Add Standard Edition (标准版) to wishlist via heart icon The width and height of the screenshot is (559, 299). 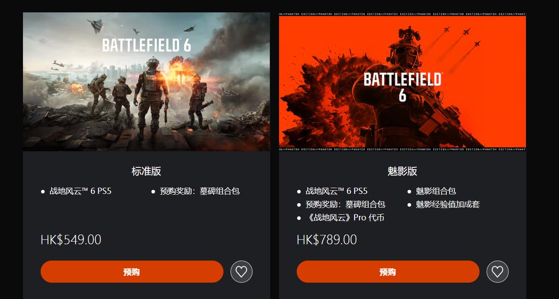[242, 272]
